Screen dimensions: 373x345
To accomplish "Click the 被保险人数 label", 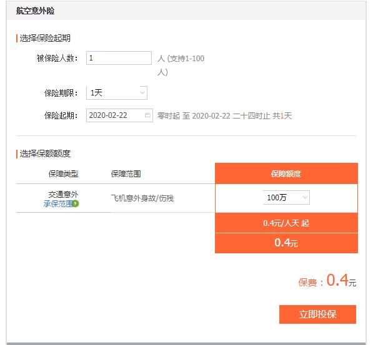I will (57, 58).
